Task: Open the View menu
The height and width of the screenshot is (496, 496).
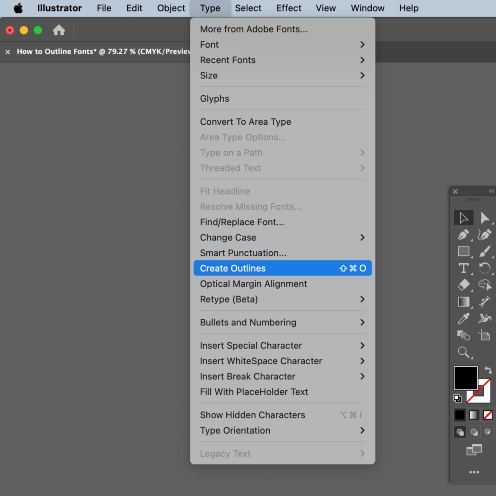Action: coord(325,8)
